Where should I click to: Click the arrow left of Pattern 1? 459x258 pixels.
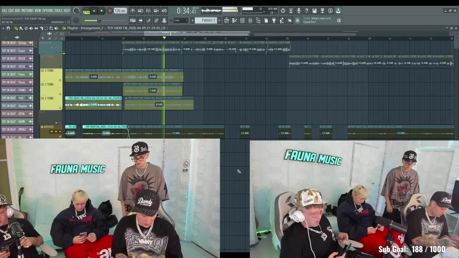tap(193, 20)
